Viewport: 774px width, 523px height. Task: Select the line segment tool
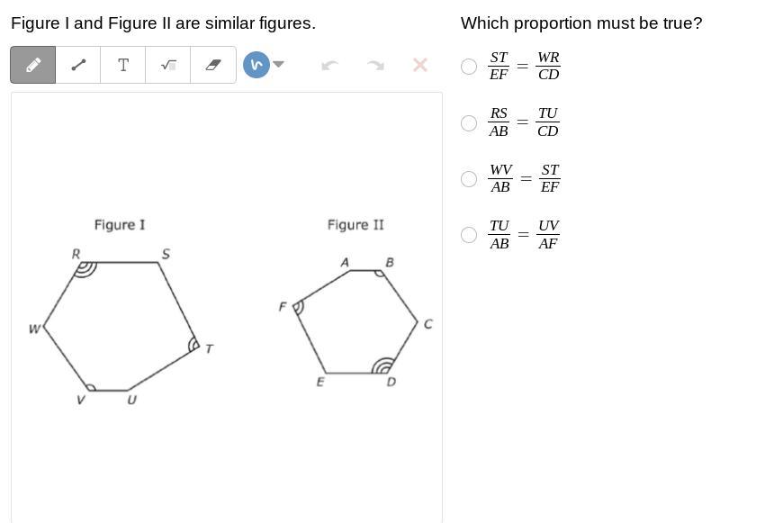78,65
